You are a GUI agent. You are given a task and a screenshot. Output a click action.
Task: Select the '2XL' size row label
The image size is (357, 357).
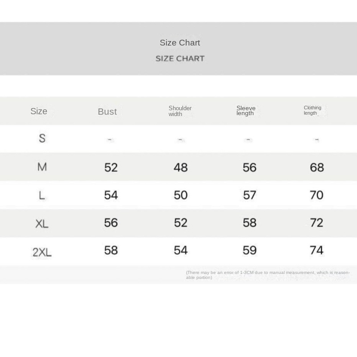coord(42,252)
